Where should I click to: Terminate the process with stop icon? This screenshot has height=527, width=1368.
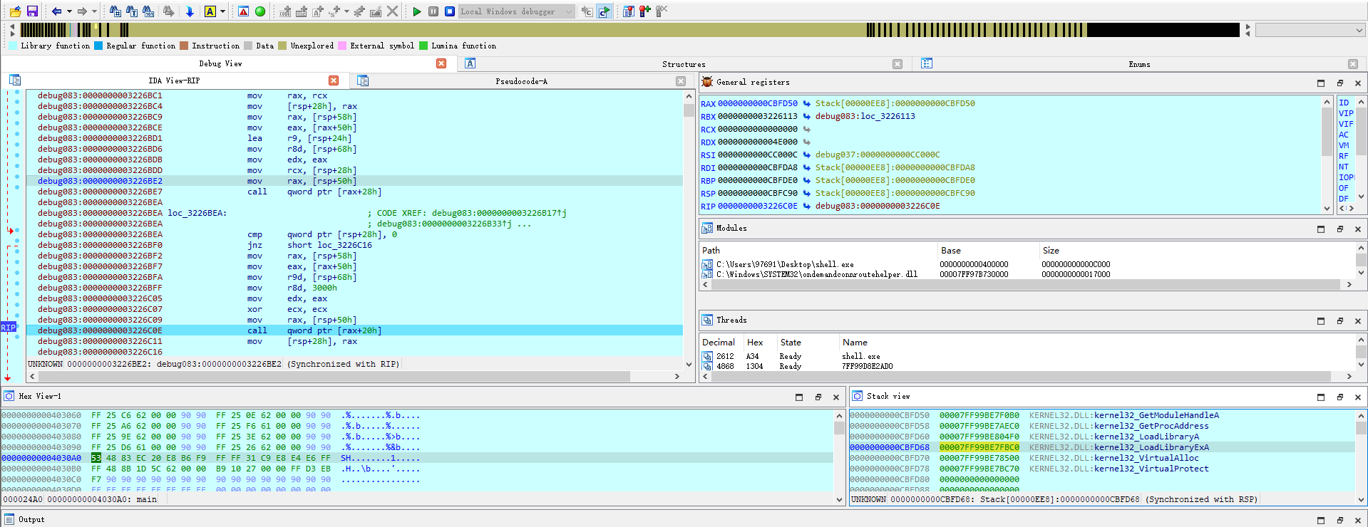450,11
